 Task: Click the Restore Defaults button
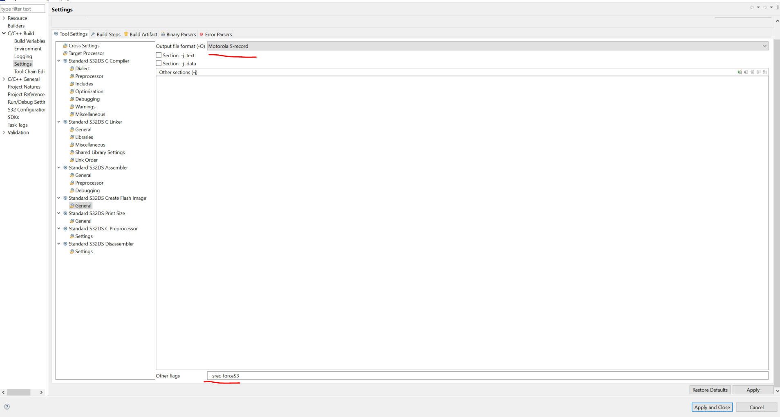(709, 390)
